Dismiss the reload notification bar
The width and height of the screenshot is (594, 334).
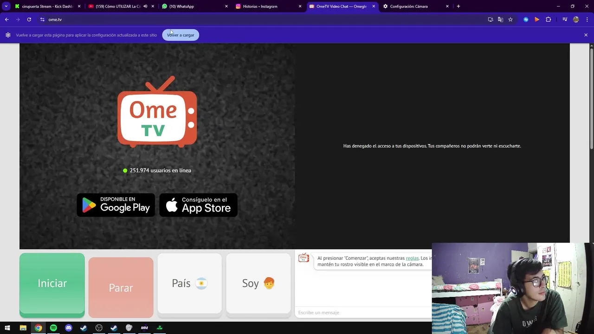(586, 35)
